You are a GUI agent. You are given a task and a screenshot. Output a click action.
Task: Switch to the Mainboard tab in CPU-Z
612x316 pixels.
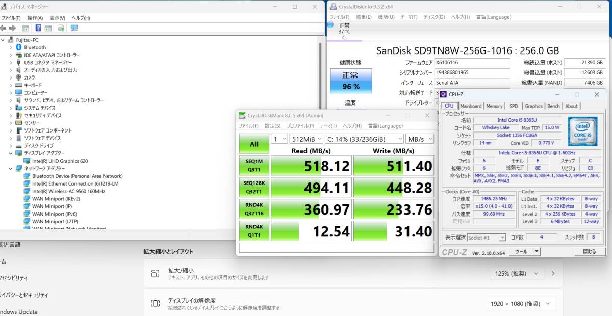(x=470, y=106)
